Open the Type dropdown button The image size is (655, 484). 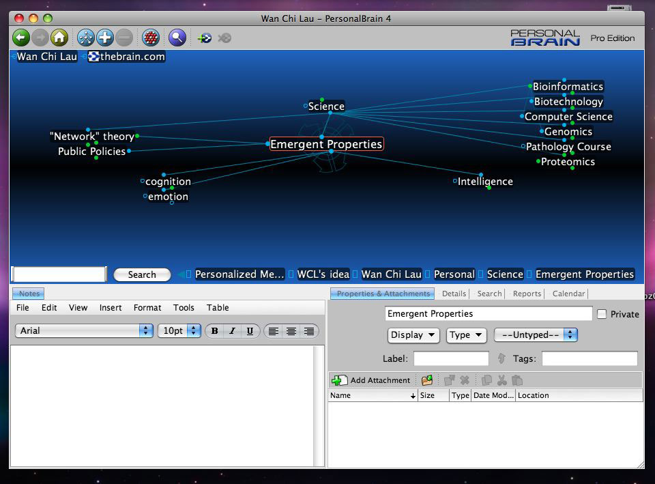(x=466, y=334)
